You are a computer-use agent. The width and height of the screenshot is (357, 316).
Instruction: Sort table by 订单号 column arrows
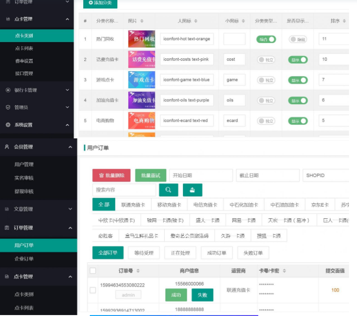tap(138, 271)
